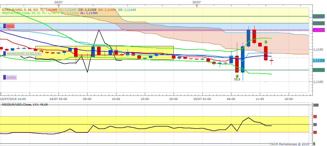327x146 pixels.
Task: Select the BB(EUR/USD.Close, 20, 2) indicator label
Action: point(21,13)
